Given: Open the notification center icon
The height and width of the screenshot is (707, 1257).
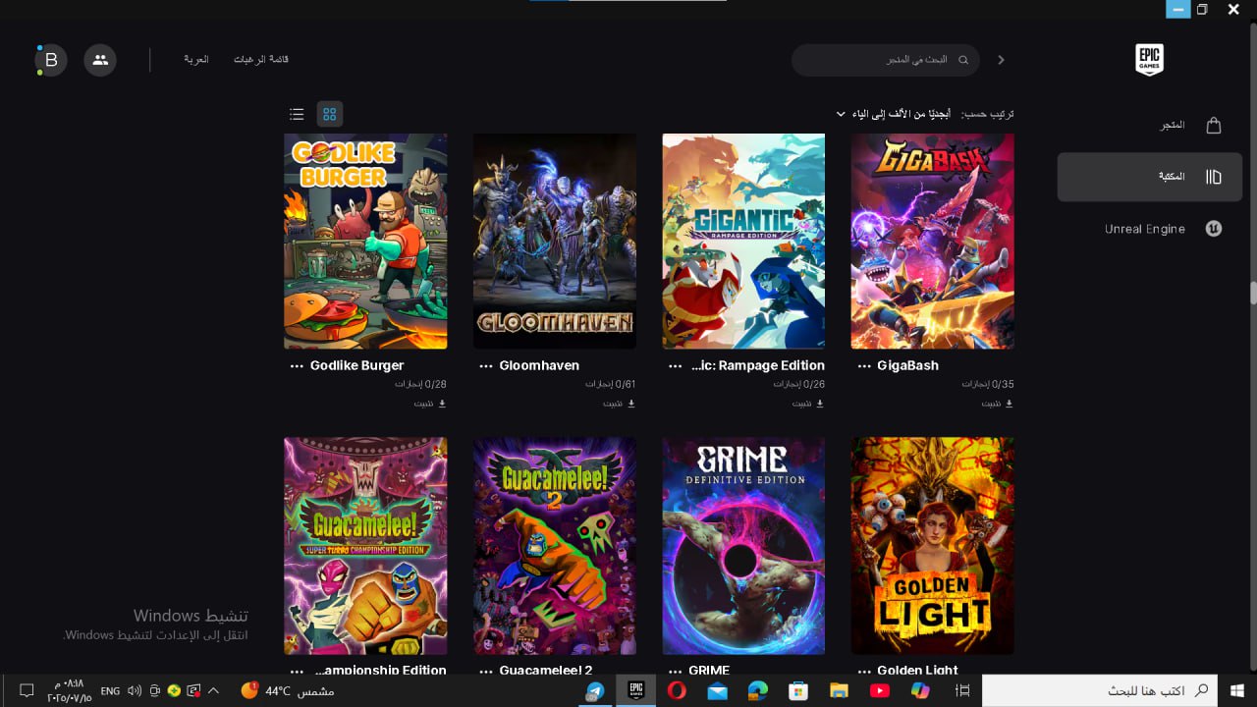Looking at the screenshot, I should coord(27,690).
